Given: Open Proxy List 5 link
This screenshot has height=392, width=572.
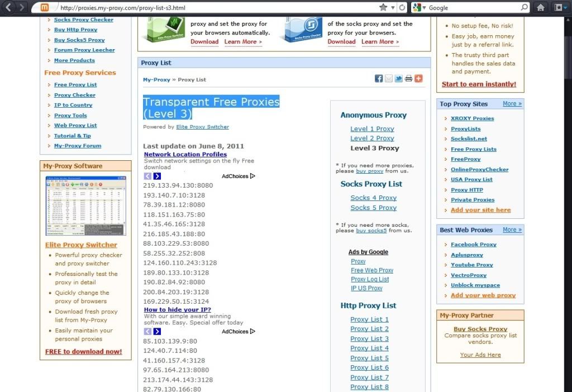Looking at the screenshot, I should click(369, 358).
